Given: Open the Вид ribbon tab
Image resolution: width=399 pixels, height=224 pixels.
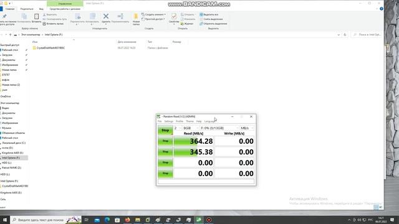Looking at the screenshot, I should click(x=41, y=9).
